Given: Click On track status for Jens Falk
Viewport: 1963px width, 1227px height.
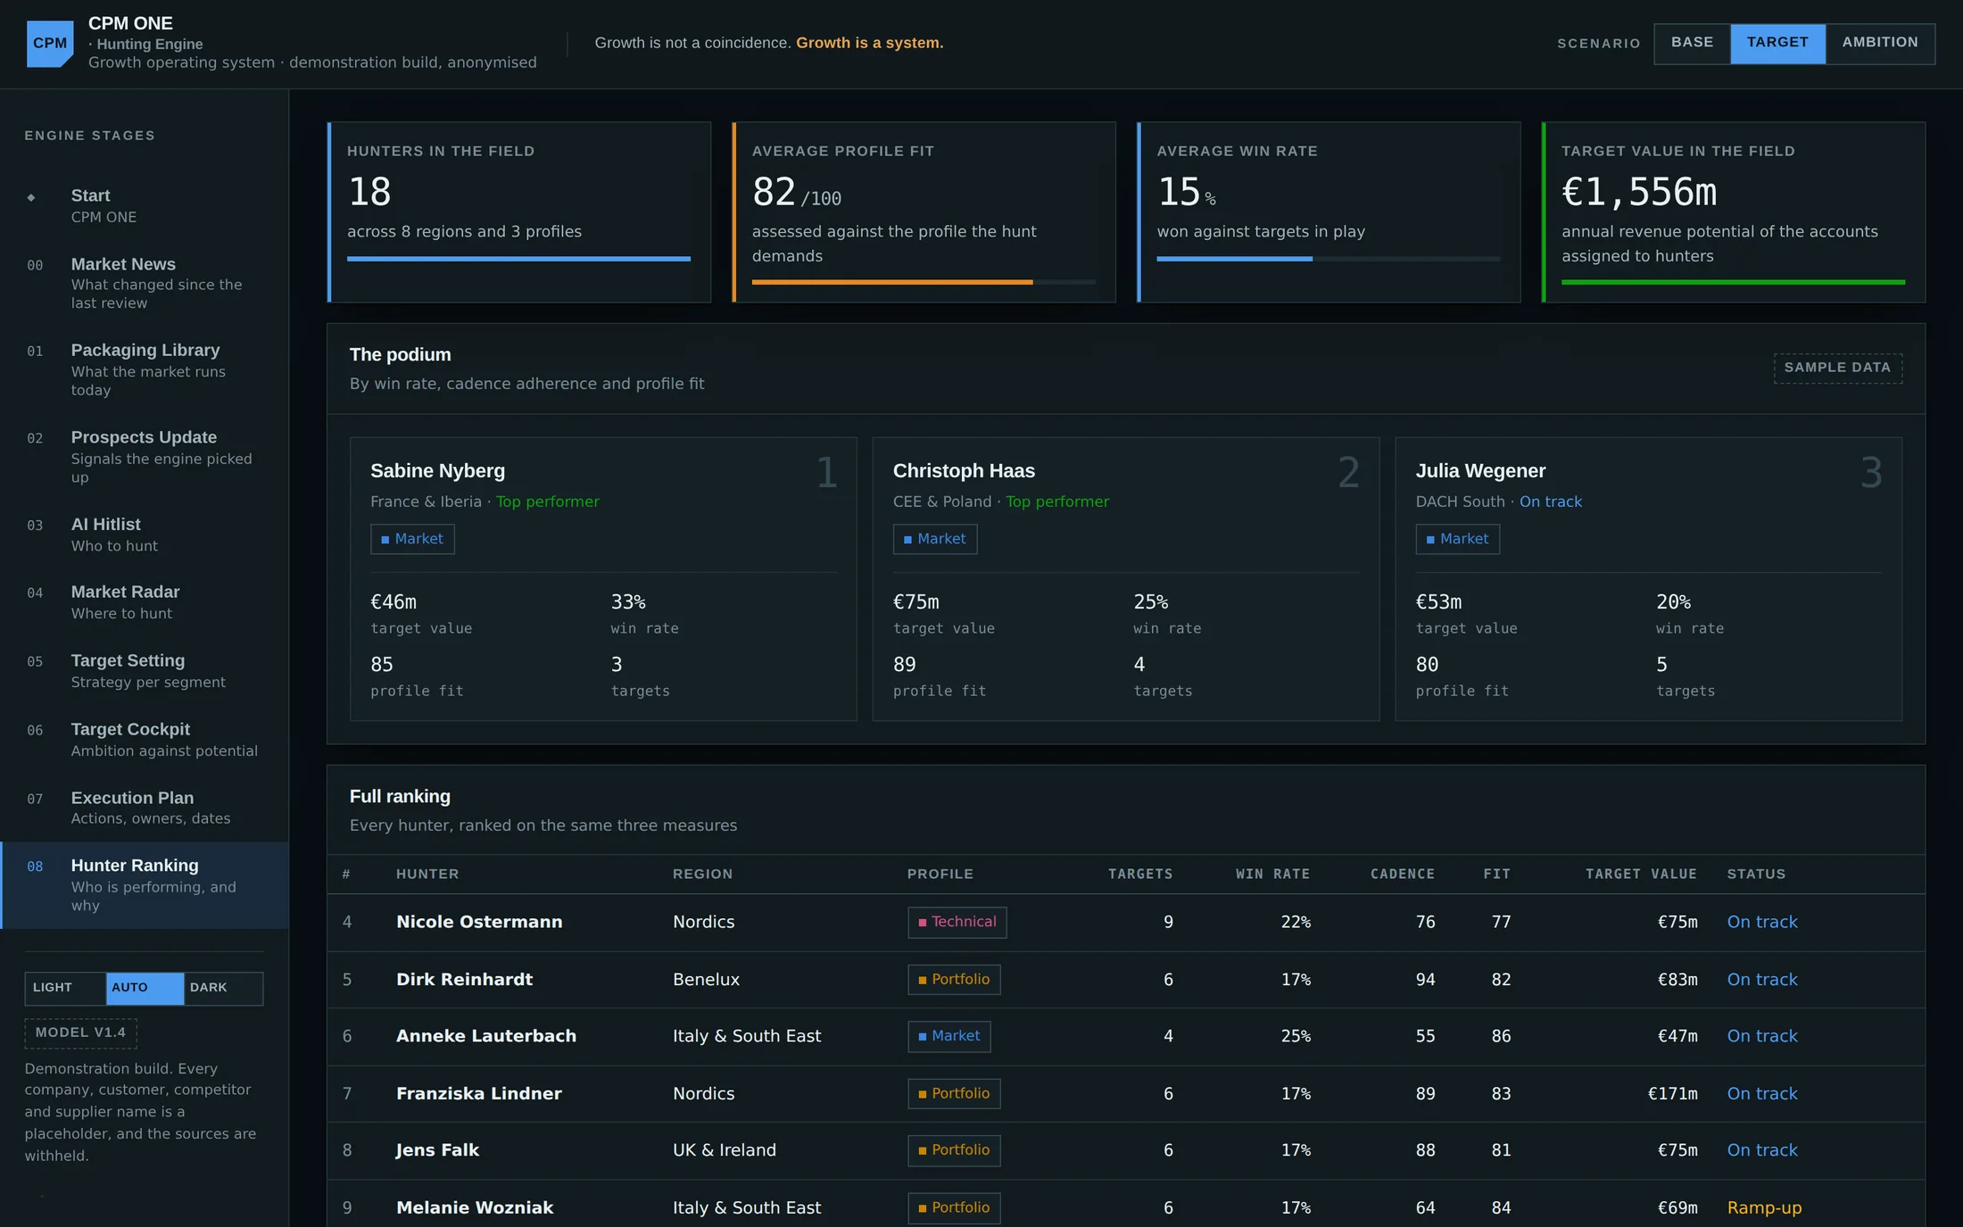Looking at the screenshot, I should tap(1762, 1150).
